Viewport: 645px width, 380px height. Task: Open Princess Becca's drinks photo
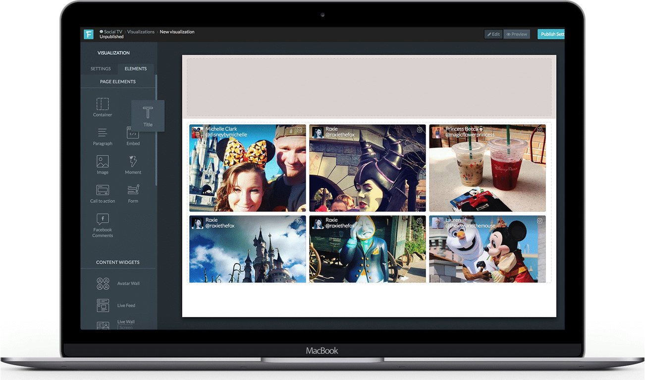click(487, 168)
